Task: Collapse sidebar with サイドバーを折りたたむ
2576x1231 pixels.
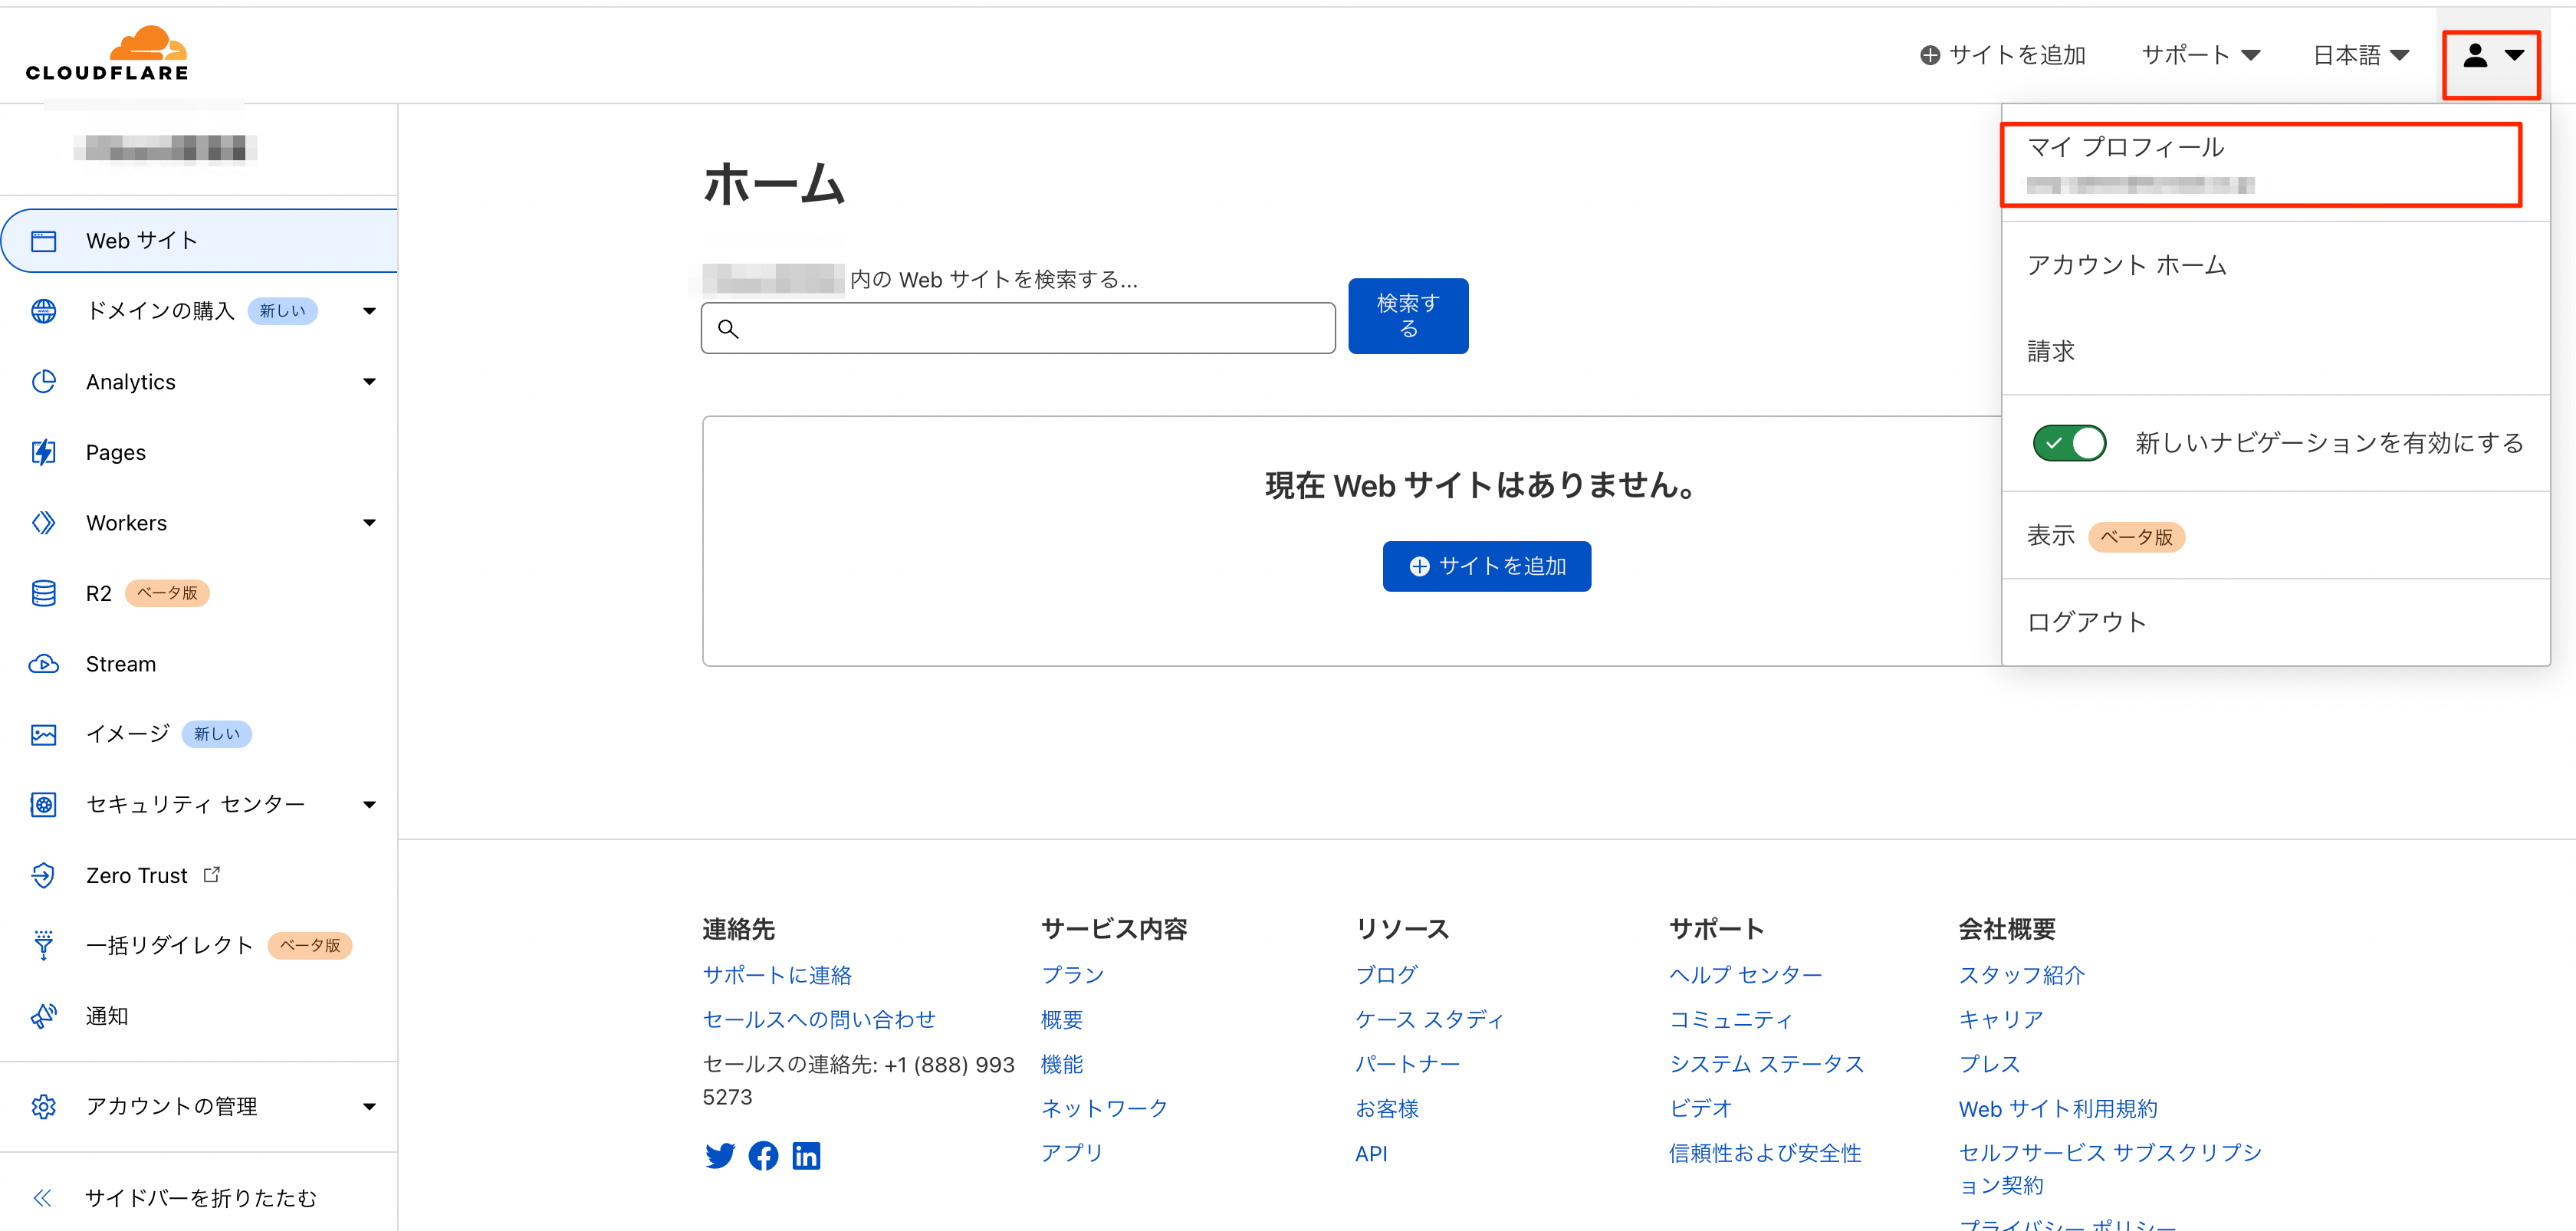Action: pyautogui.click(x=200, y=1198)
